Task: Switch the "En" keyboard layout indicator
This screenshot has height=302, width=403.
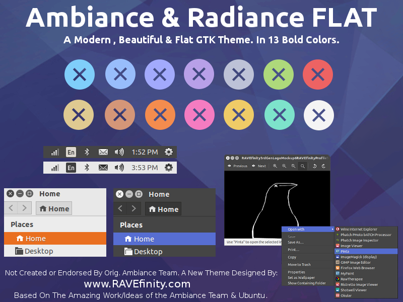Action: coord(71,152)
